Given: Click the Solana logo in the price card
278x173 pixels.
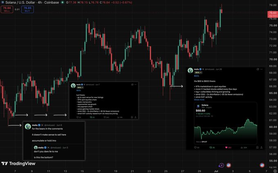Looking at the screenshot, I should coord(198,106).
